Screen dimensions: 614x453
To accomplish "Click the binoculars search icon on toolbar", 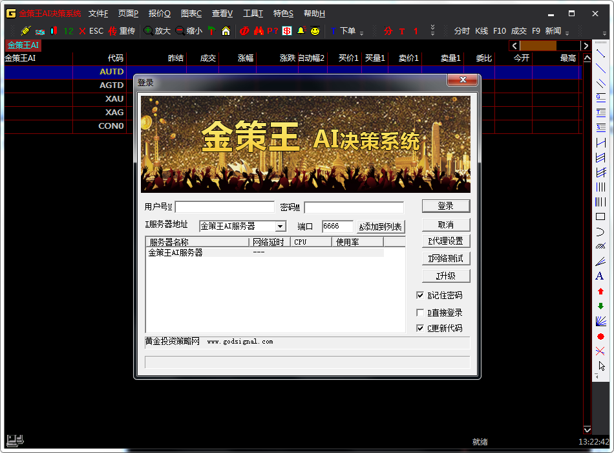I will pyautogui.click(x=259, y=29).
